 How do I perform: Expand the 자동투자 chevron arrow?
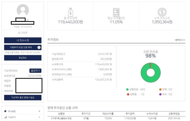pyautogui.click(x=39, y=117)
